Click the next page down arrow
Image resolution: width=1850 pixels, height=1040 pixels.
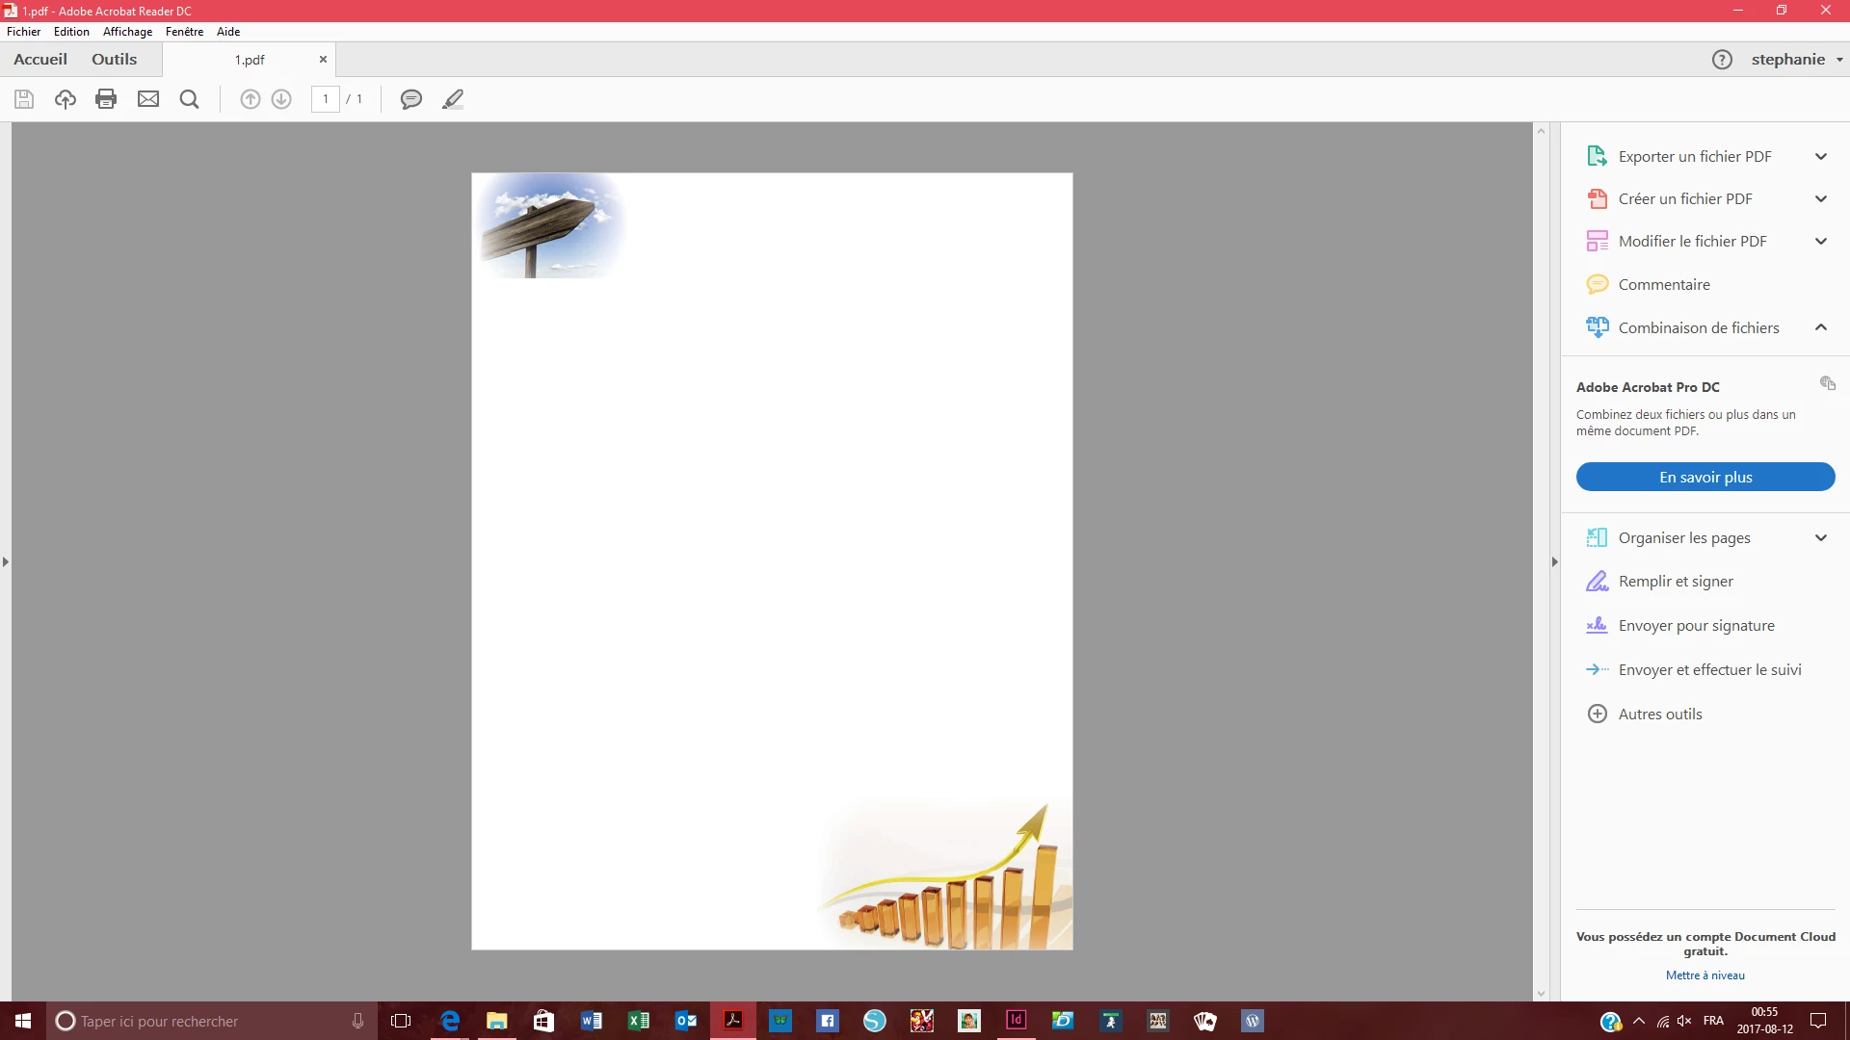281,99
